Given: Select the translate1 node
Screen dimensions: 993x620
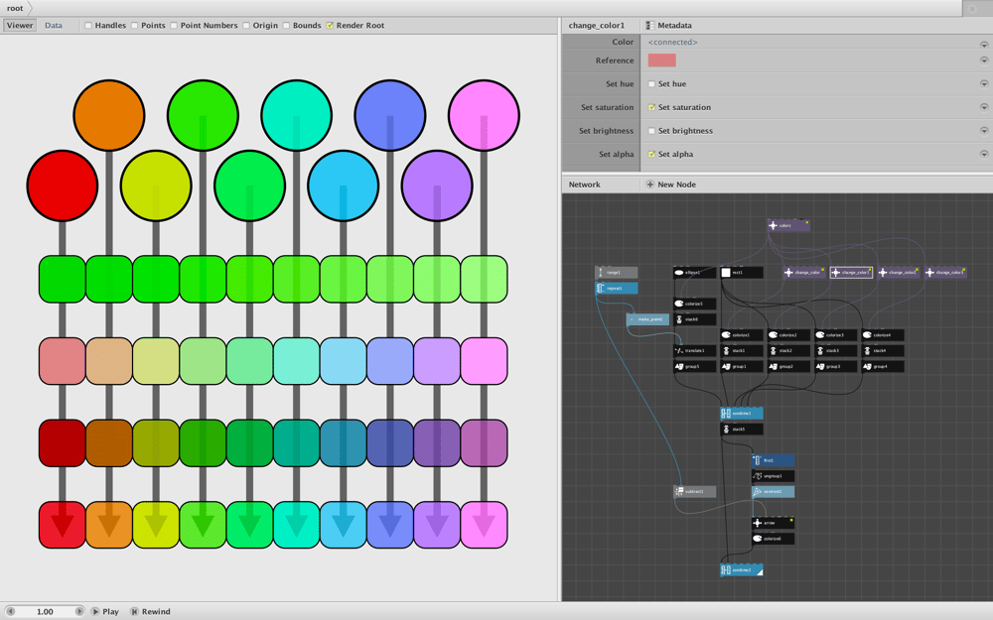Looking at the screenshot, I should pos(695,350).
